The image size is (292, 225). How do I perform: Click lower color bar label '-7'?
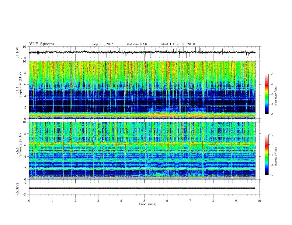(x=272, y=175)
